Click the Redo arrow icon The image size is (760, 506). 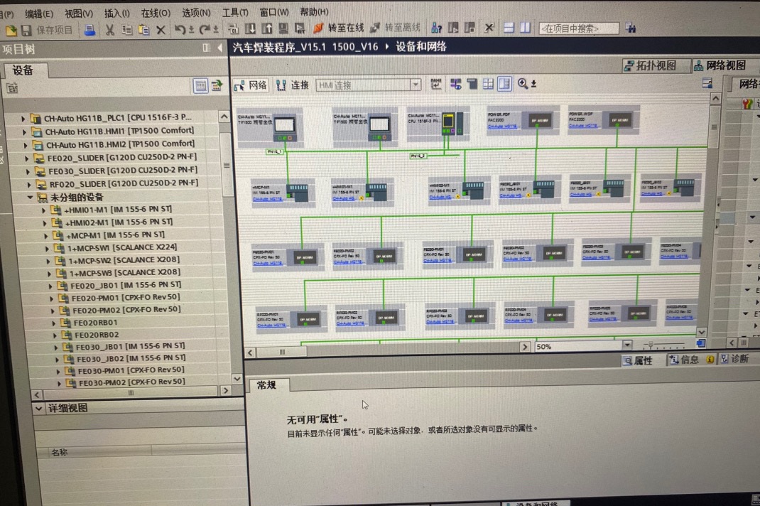click(205, 30)
